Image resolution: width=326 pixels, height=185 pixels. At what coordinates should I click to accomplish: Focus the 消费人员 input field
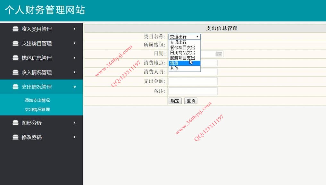click(x=193, y=72)
